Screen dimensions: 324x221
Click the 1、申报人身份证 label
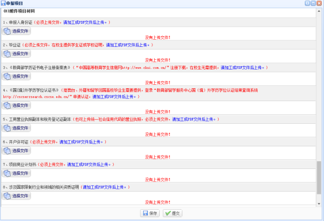coord(18,23)
